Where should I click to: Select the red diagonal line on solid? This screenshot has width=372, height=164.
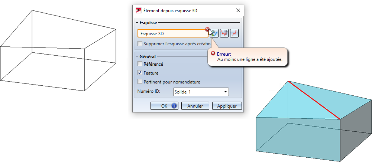314,100
